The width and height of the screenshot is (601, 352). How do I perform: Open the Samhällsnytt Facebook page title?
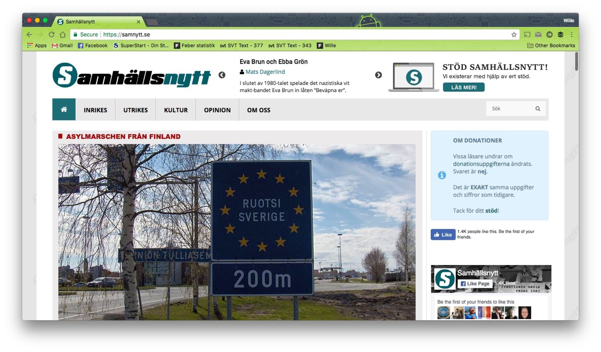coord(478,273)
